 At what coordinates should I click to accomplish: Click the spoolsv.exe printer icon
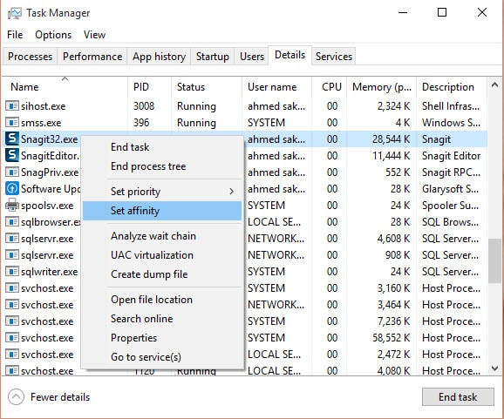[12, 205]
